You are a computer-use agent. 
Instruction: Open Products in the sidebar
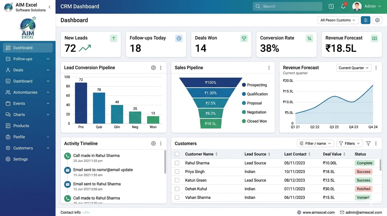pyautogui.click(x=28, y=126)
